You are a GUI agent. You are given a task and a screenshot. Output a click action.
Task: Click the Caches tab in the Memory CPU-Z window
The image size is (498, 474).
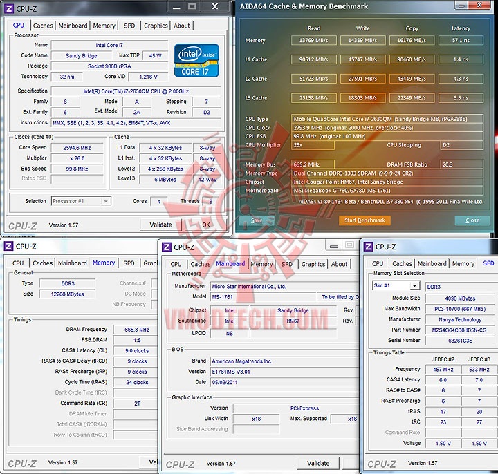coord(43,263)
